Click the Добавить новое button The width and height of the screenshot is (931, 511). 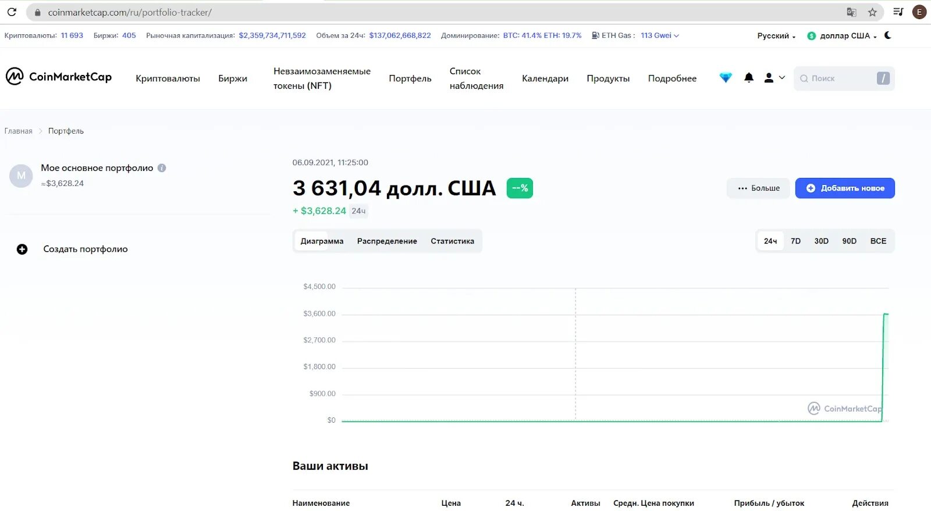click(845, 188)
